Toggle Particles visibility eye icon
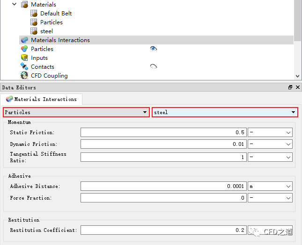 [x=153, y=49]
